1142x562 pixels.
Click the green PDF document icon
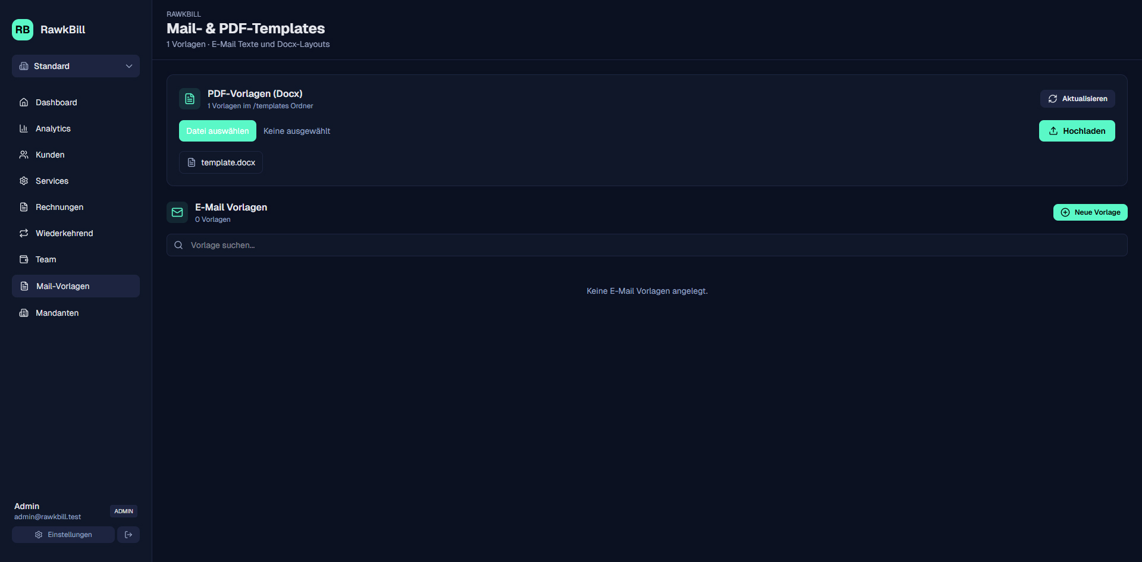[x=190, y=99]
